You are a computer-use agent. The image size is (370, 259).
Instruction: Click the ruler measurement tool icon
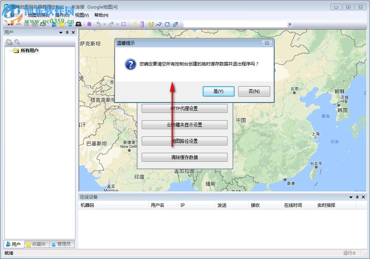tap(142, 24)
